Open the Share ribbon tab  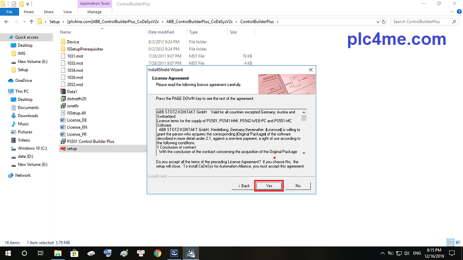click(48, 12)
